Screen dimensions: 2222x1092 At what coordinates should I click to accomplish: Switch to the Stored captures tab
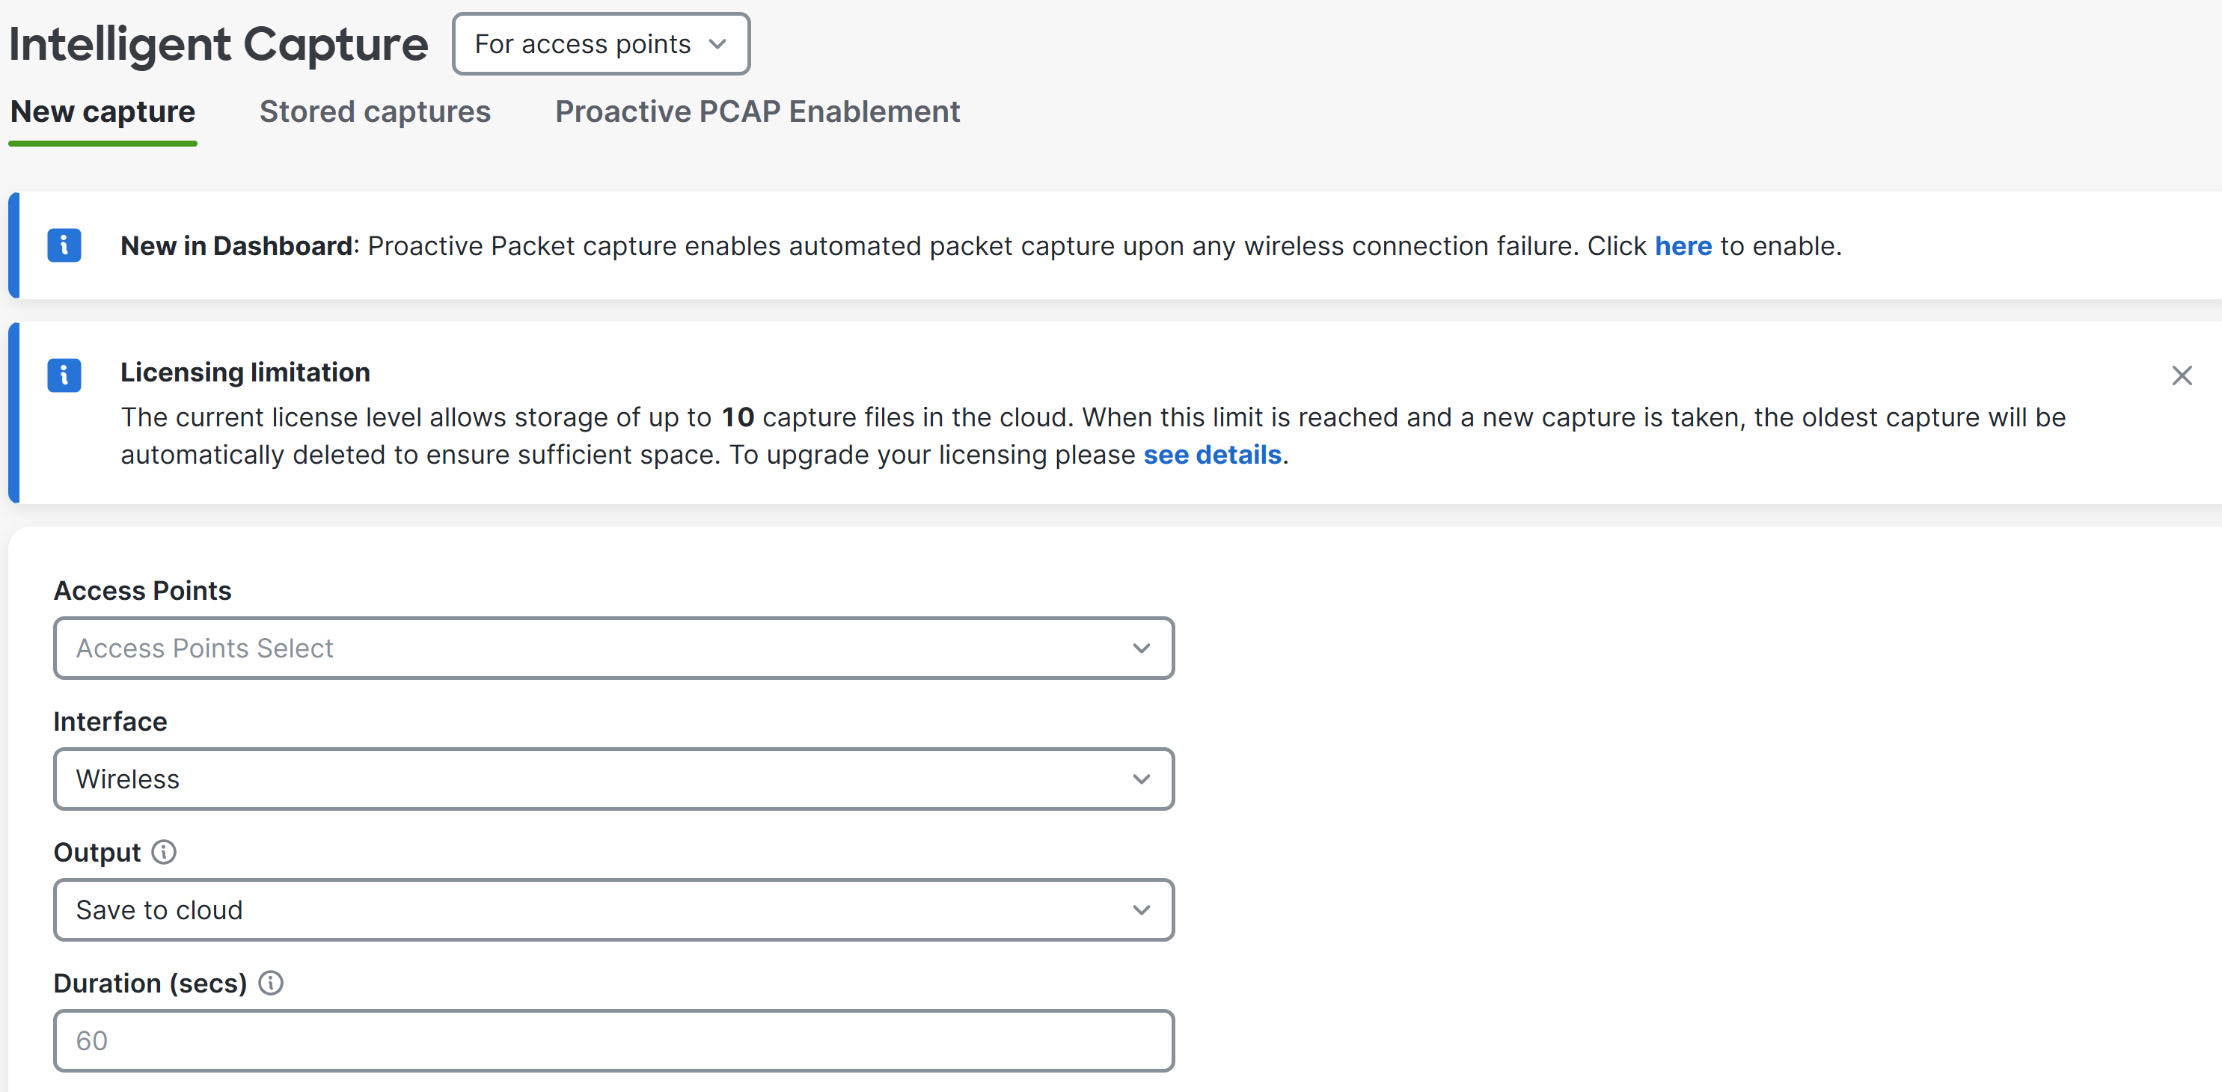tap(374, 112)
